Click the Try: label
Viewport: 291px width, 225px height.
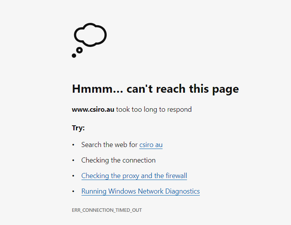point(78,128)
